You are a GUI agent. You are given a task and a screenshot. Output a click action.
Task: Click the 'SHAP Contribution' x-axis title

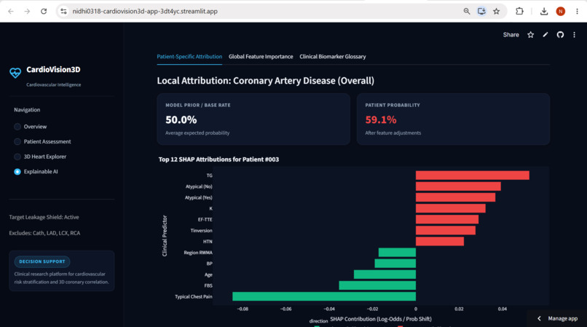pos(381,319)
